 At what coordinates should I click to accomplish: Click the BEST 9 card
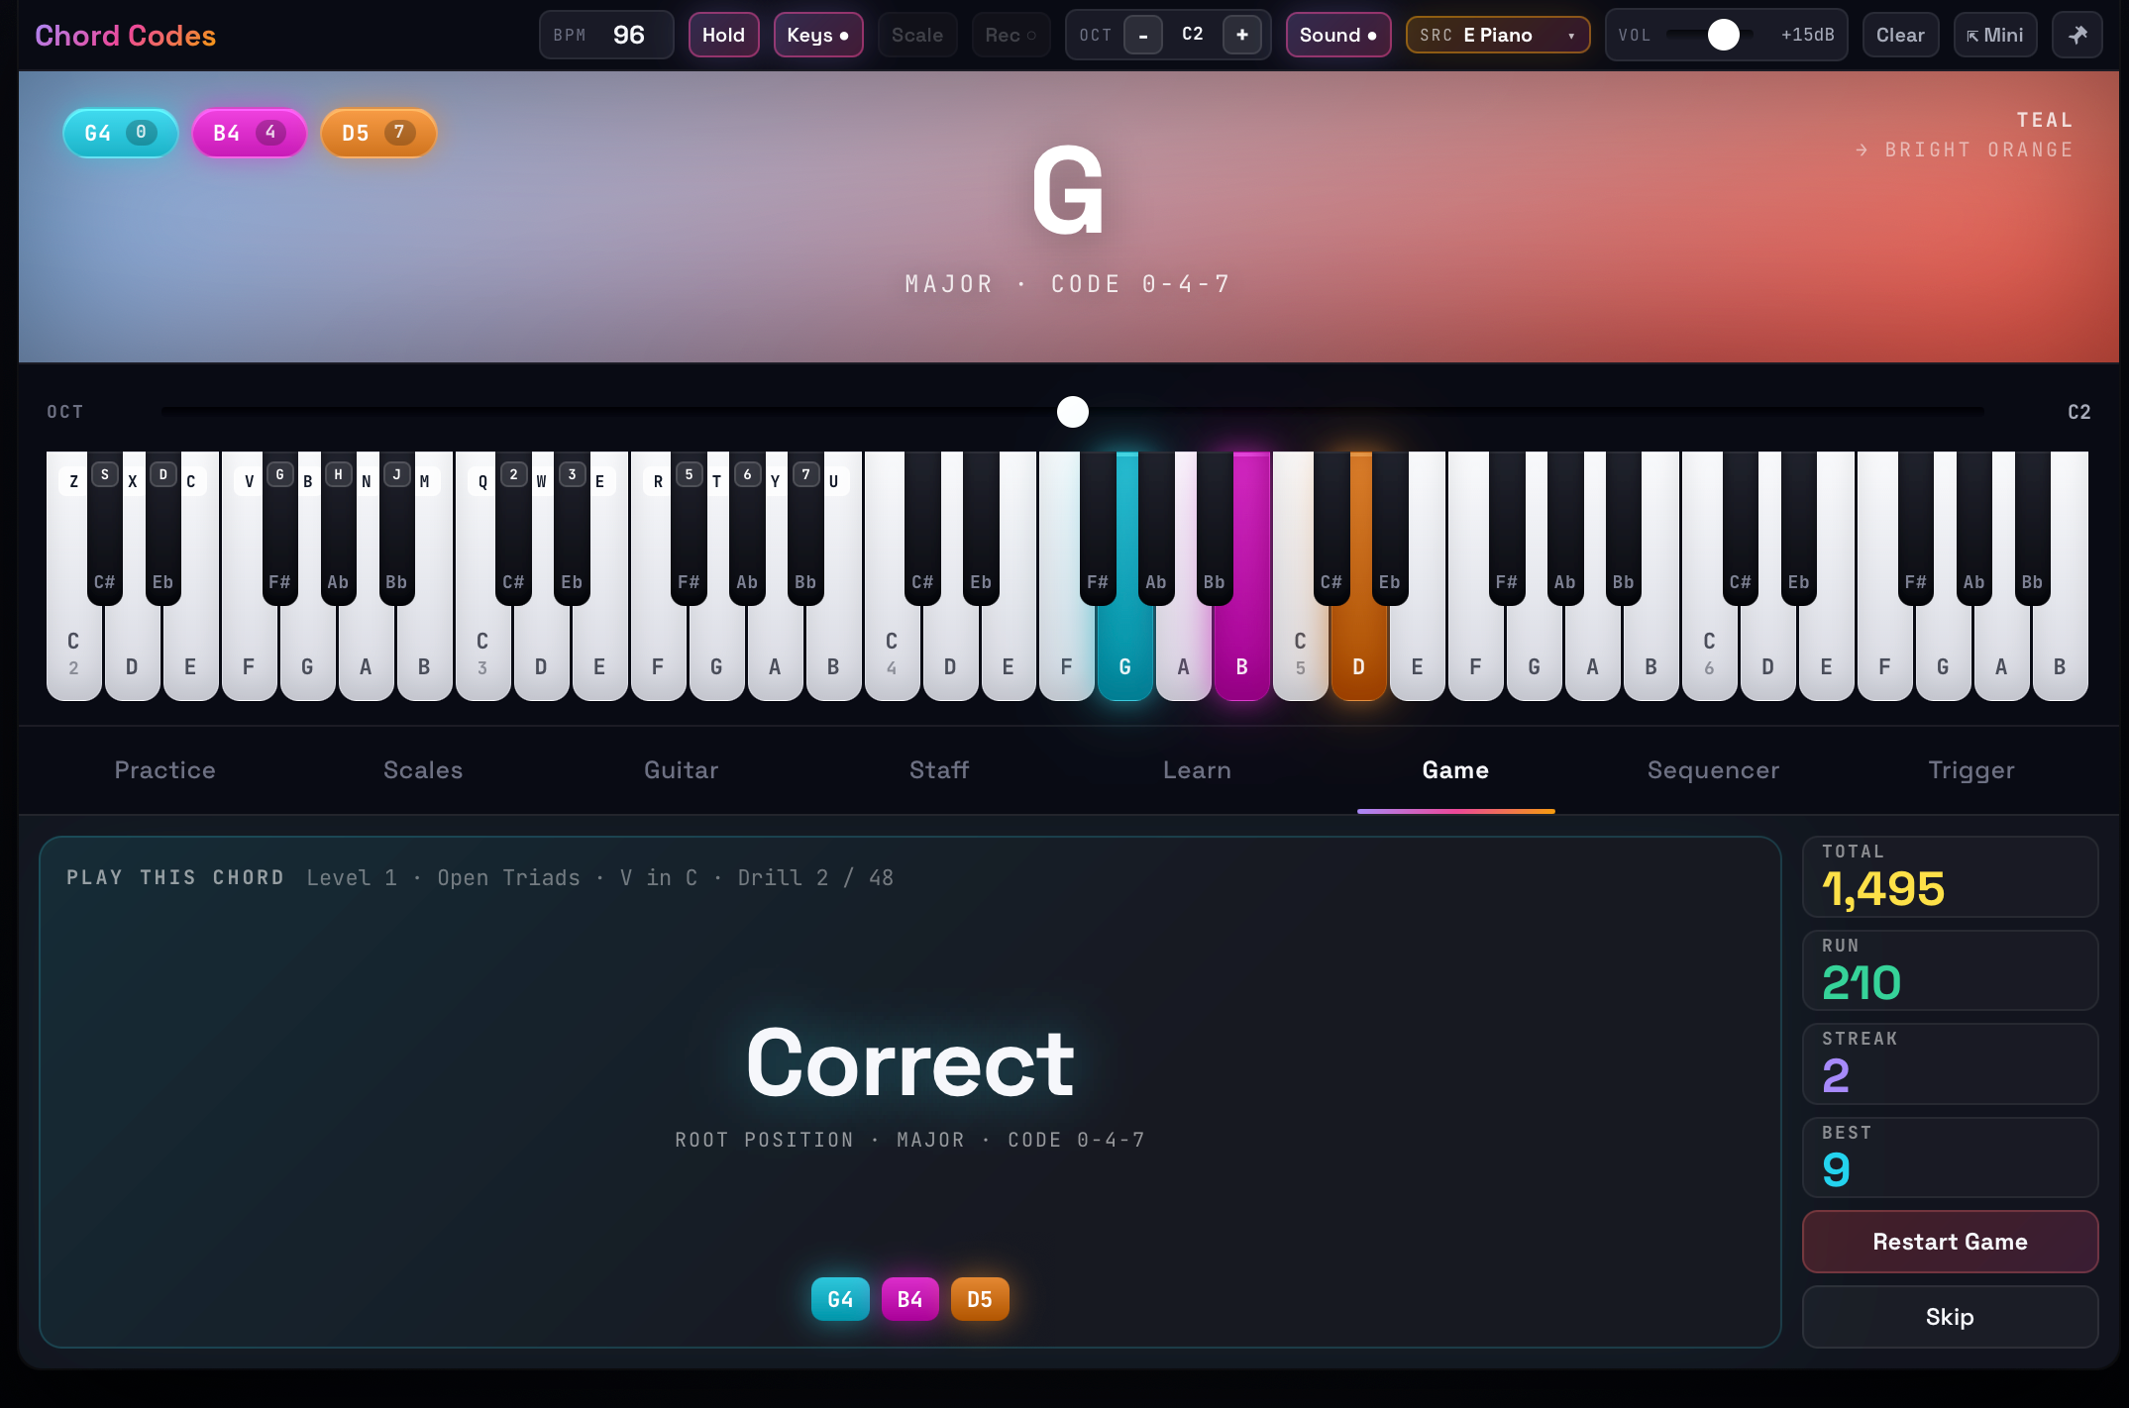(x=1950, y=1157)
